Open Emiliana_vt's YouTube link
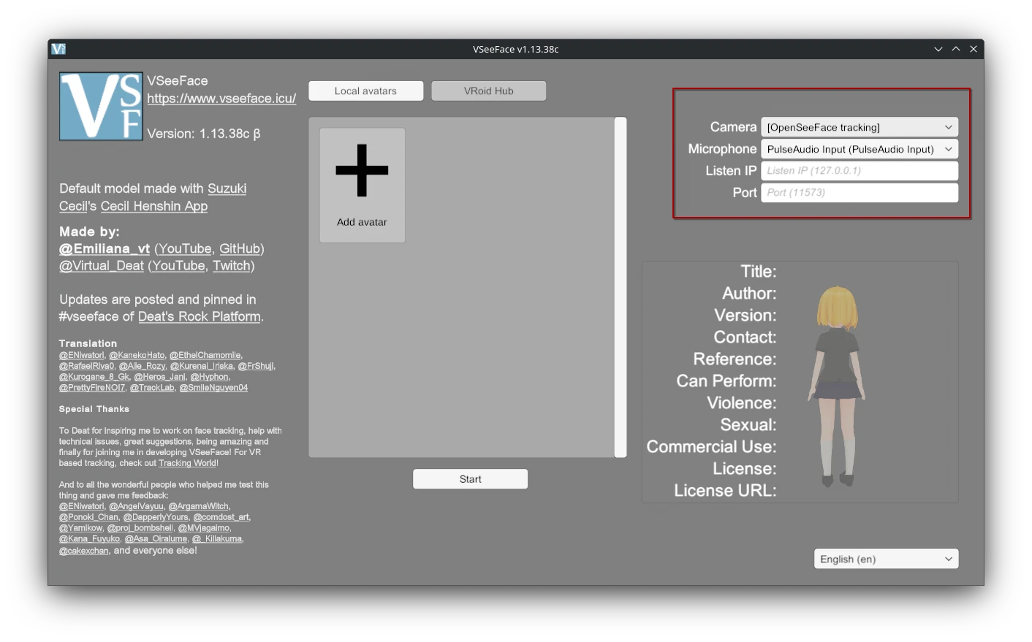This screenshot has width=1032, height=642. (x=185, y=248)
